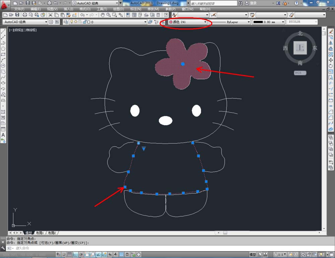Select the Line tool in left toolbar

(3, 31)
